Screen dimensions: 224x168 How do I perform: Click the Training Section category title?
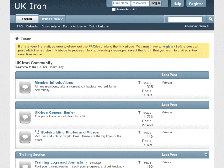coord(32,154)
